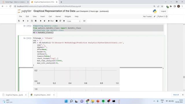Click the Jupyter logo
This screenshot has height=104, width=185.
coord(25,11)
